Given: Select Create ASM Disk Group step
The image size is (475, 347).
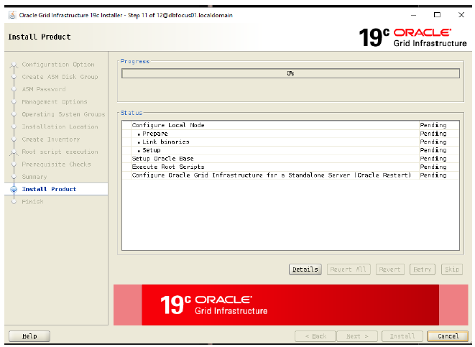Looking at the screenshot, I should click(60, 78).
